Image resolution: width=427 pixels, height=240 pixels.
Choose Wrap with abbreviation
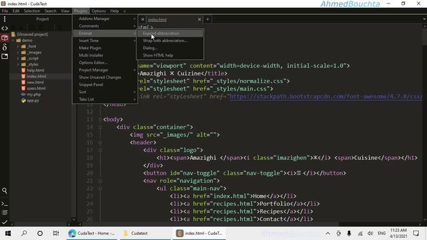[169, 41]
